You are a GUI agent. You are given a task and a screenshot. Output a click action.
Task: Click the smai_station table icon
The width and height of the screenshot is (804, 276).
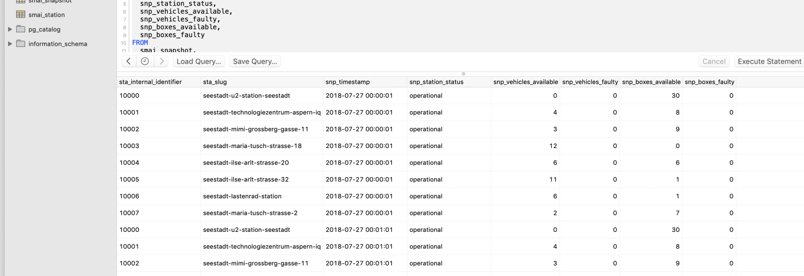(21, 15)
